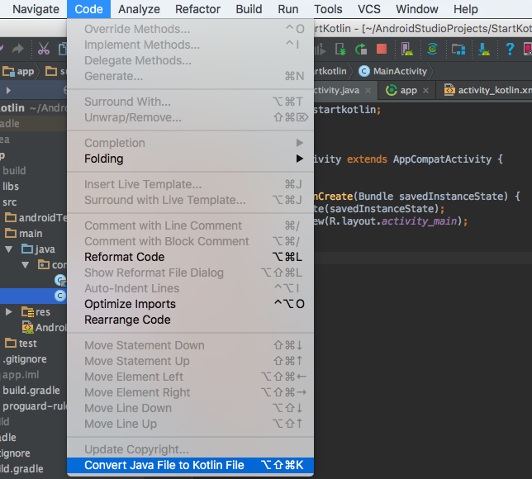532x479 pixels.
Task: Select the build folder in project tree
Action: (x=14, y=170)
